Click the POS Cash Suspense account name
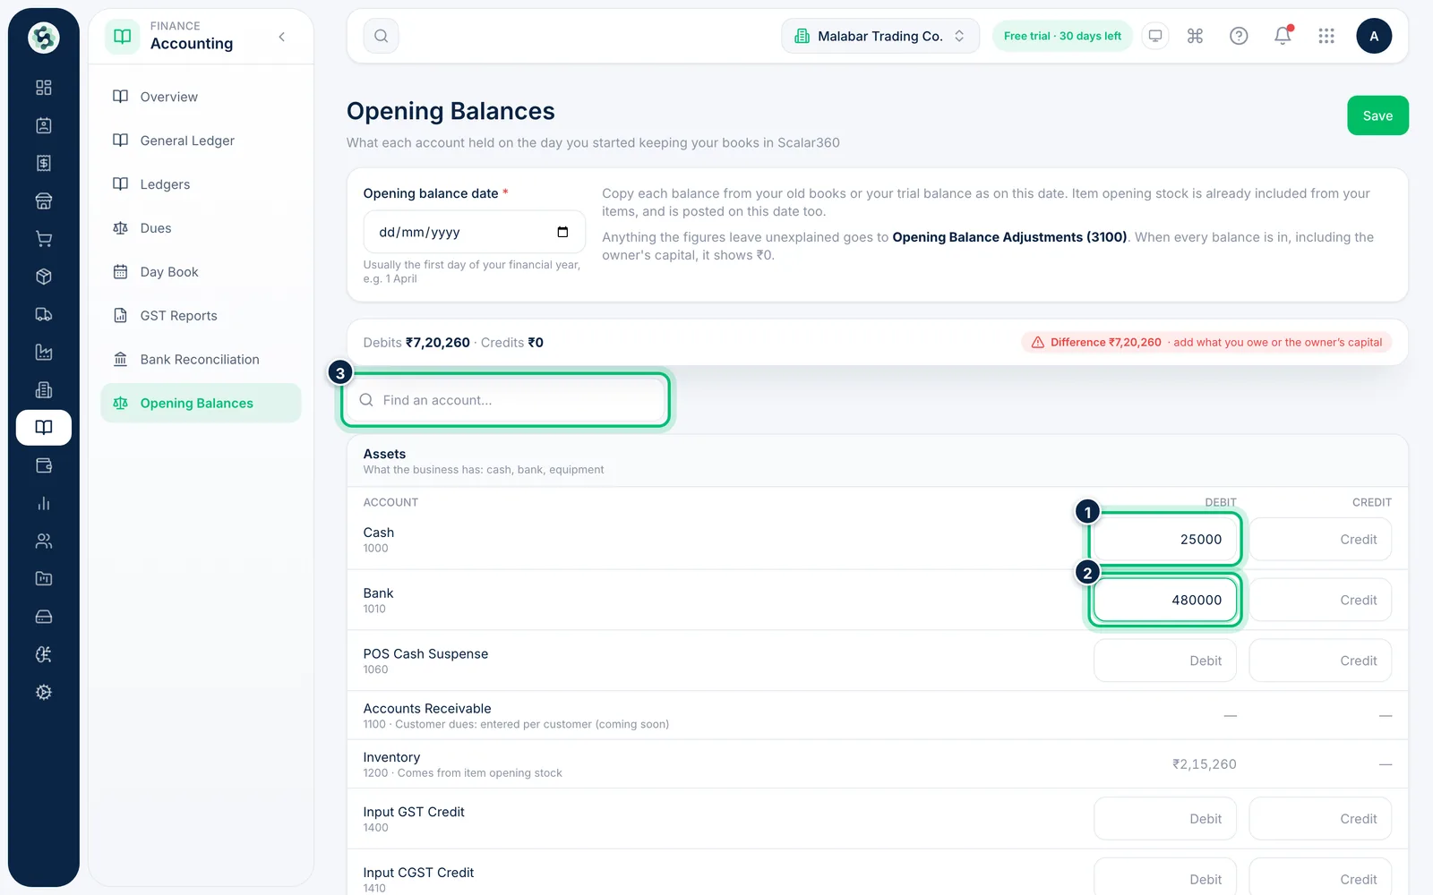 click(x=425, y=653)
